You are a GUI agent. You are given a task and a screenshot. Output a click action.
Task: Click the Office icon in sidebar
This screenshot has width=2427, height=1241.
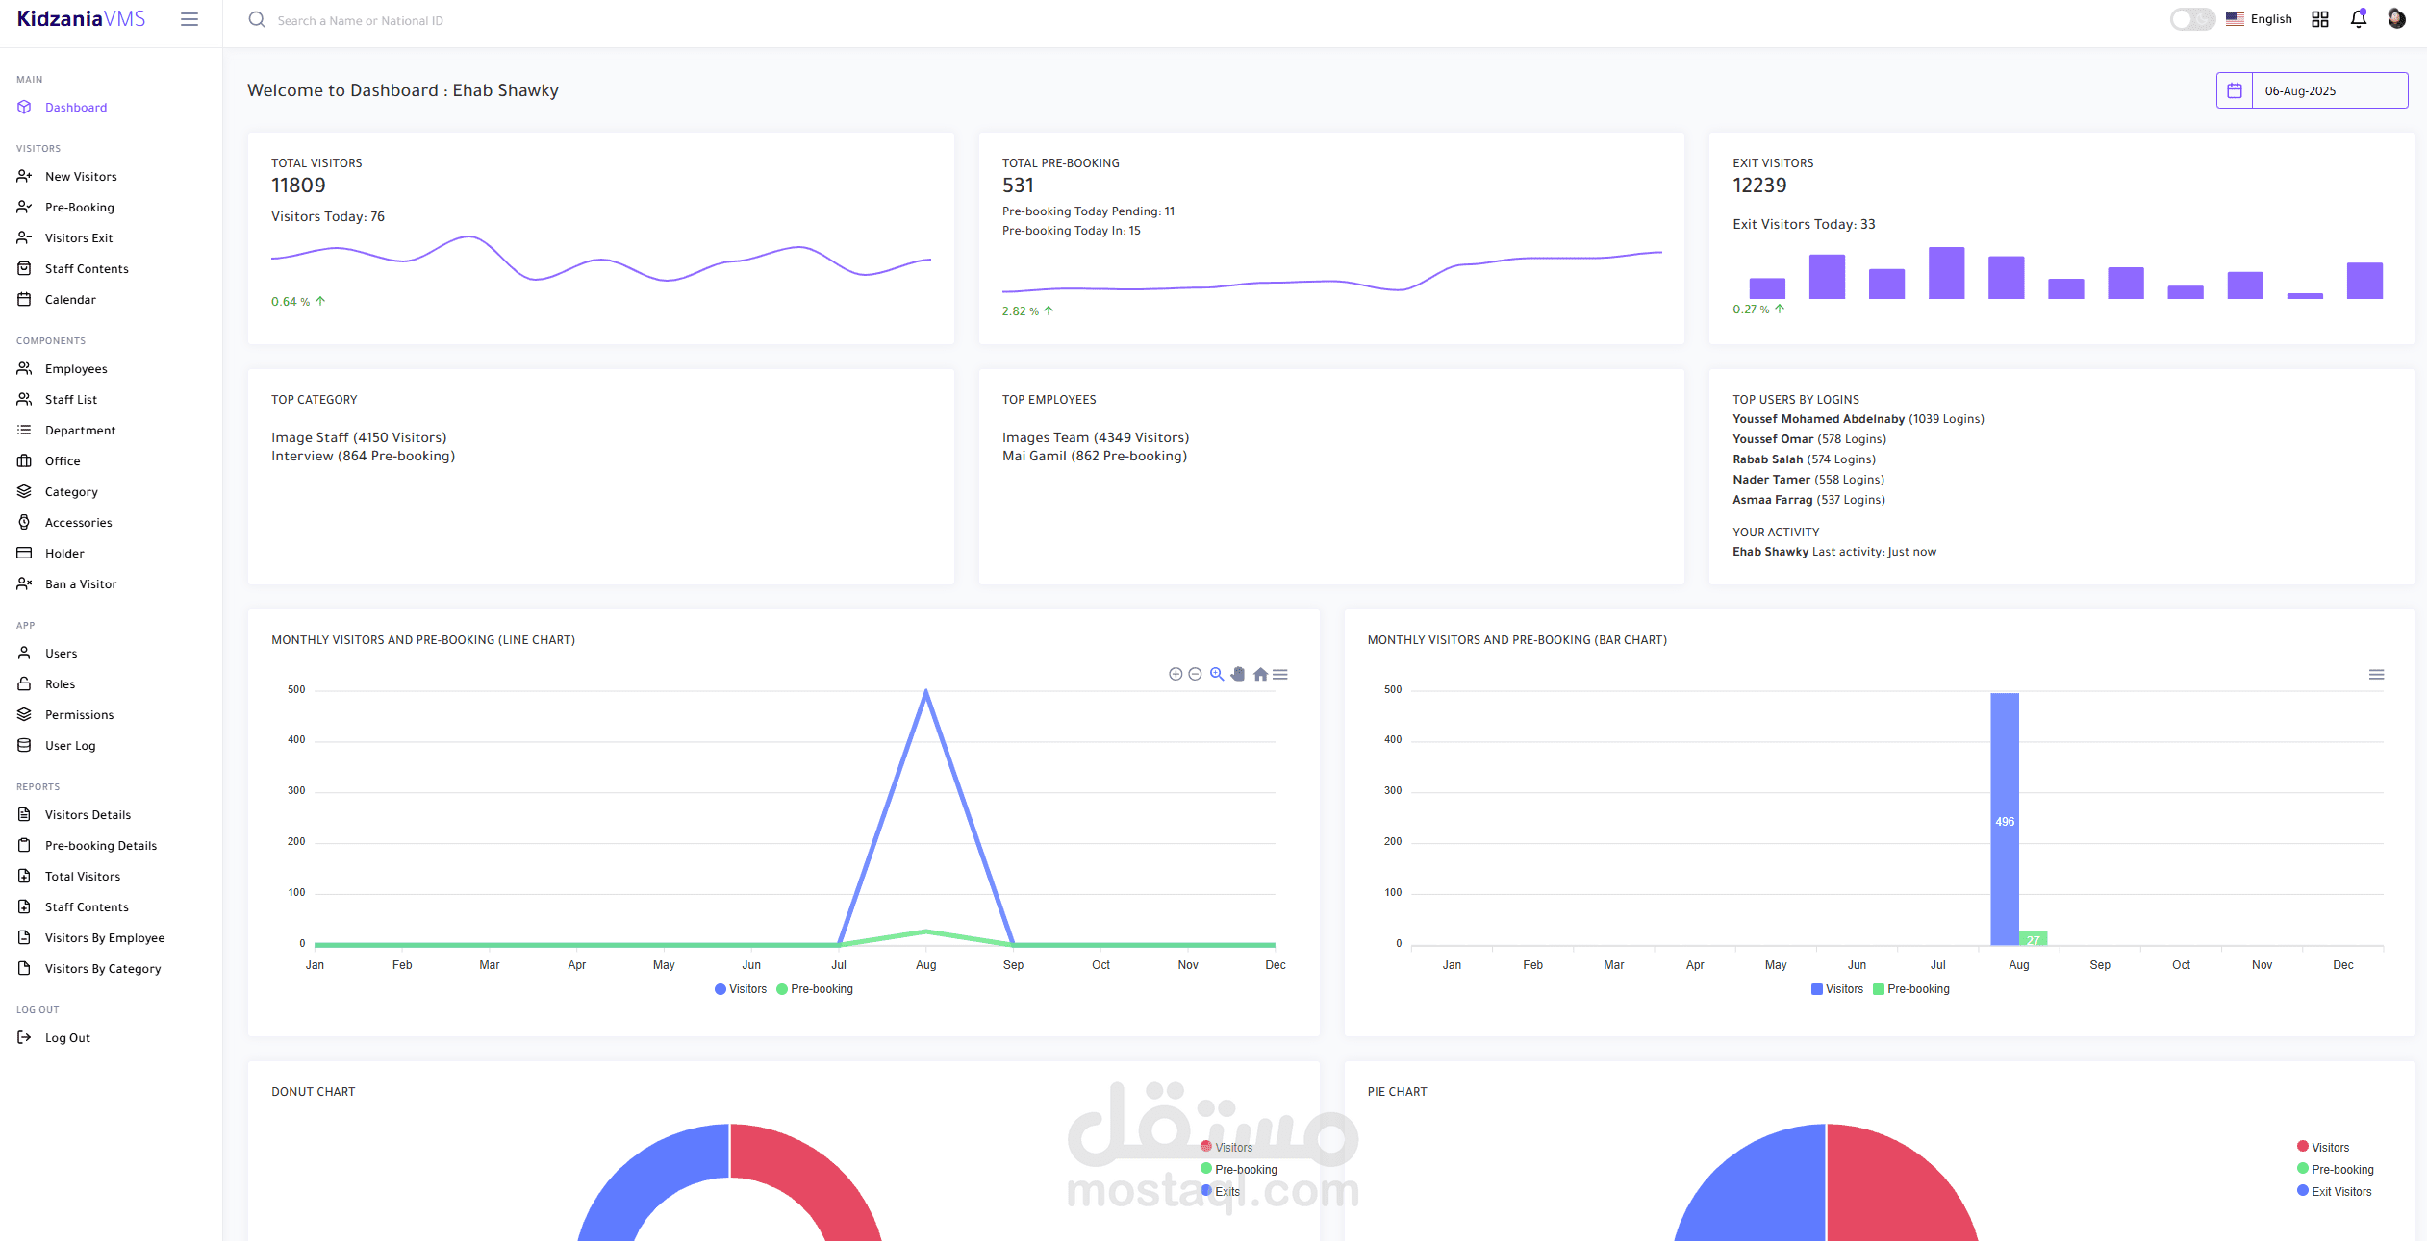pyautogui.click(x=24, y=460)
